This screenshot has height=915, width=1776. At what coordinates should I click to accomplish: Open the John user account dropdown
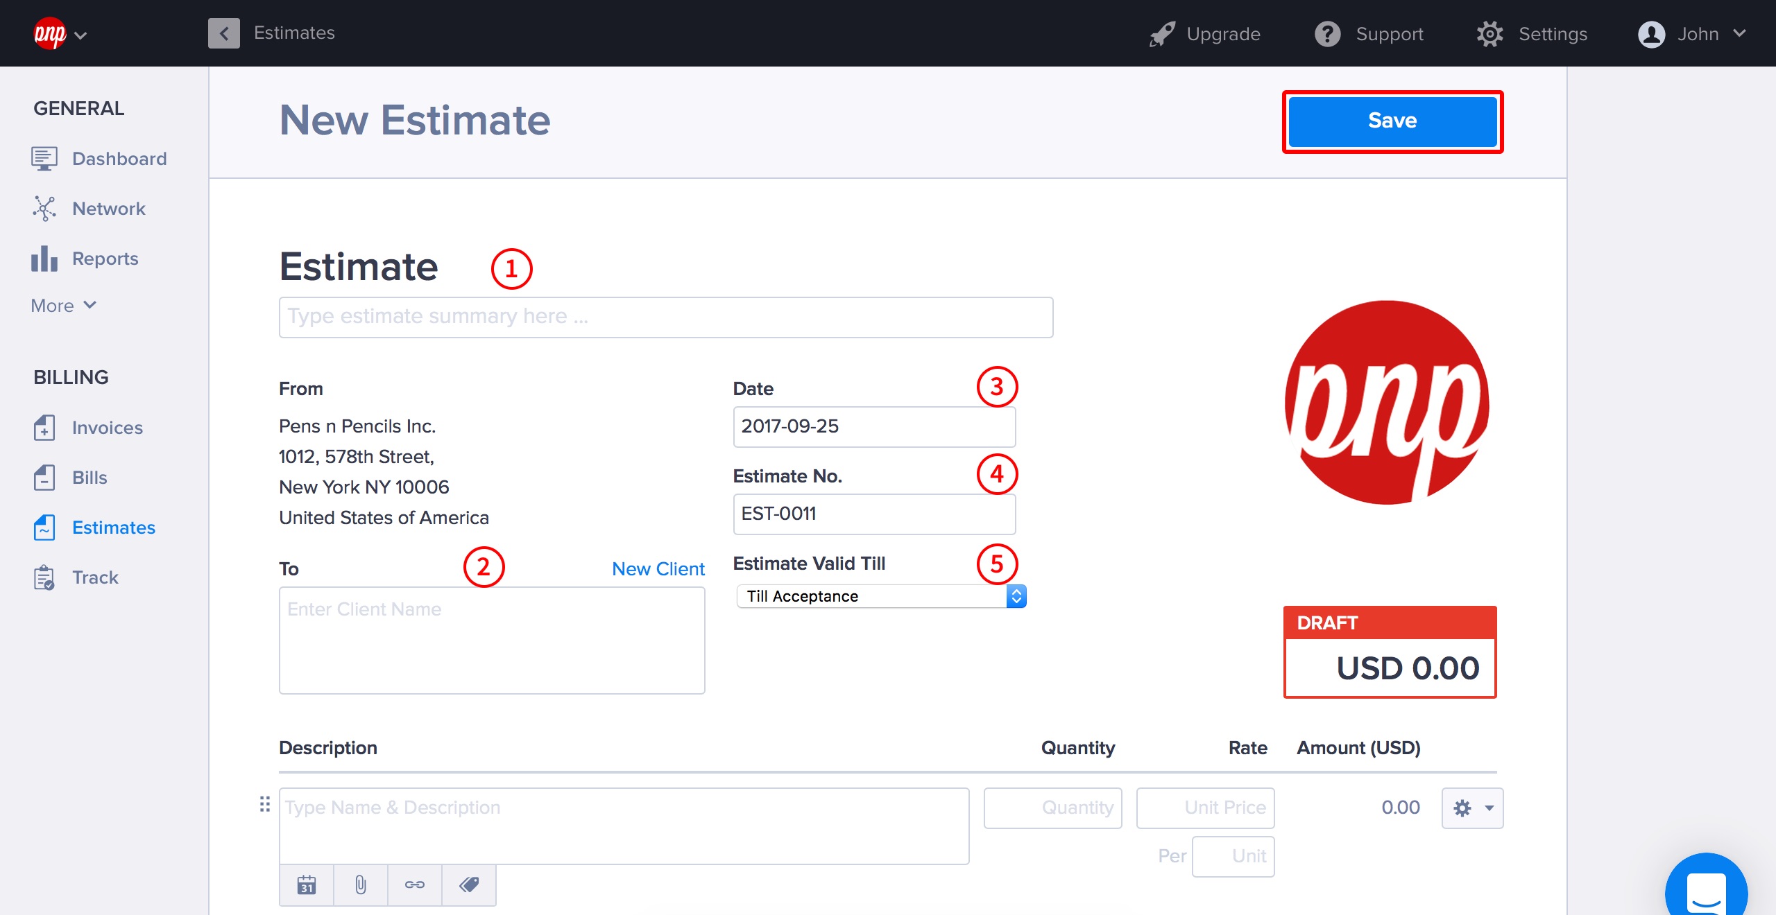1691,34
